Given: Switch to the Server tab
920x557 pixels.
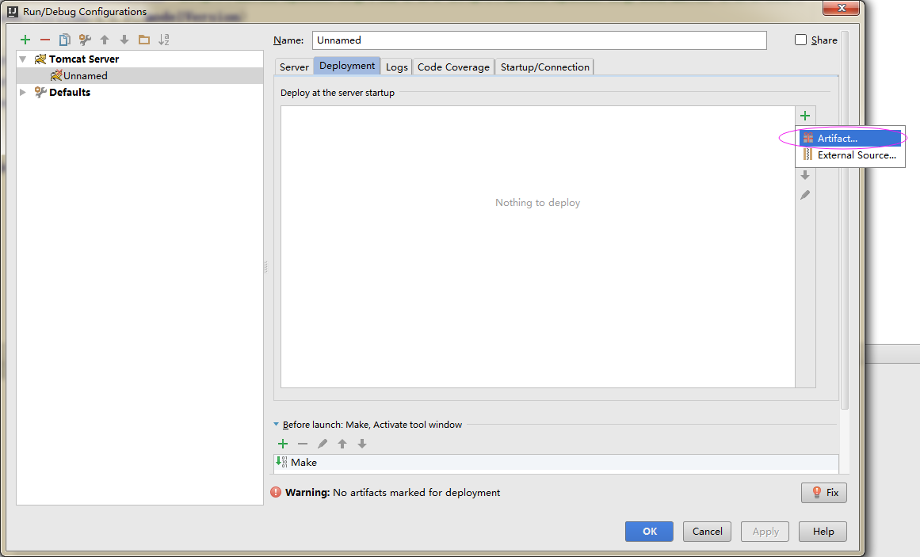Looking at the screenshot, I should (294, 67).
